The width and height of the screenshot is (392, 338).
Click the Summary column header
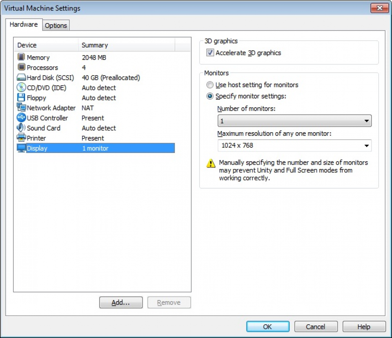[x=126, y=45]
